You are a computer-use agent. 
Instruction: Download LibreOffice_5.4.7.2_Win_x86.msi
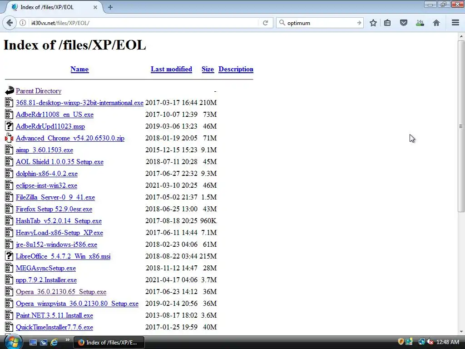coord(63,256)
